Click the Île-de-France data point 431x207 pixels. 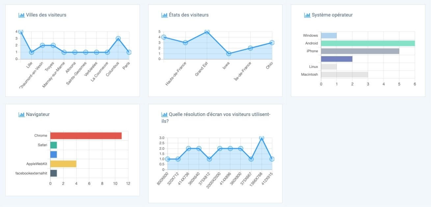click(x=250, y=48)
